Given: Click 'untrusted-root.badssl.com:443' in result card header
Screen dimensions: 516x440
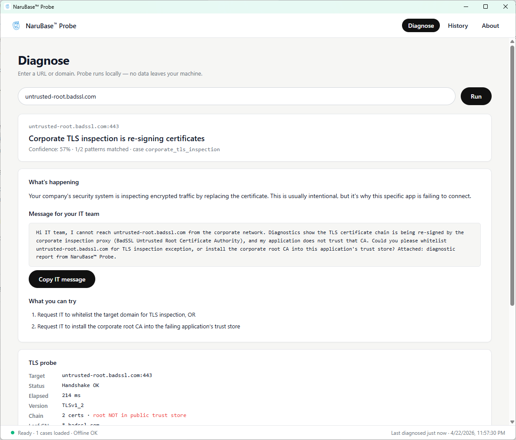Looking at the screenshot, I should 74,126.
